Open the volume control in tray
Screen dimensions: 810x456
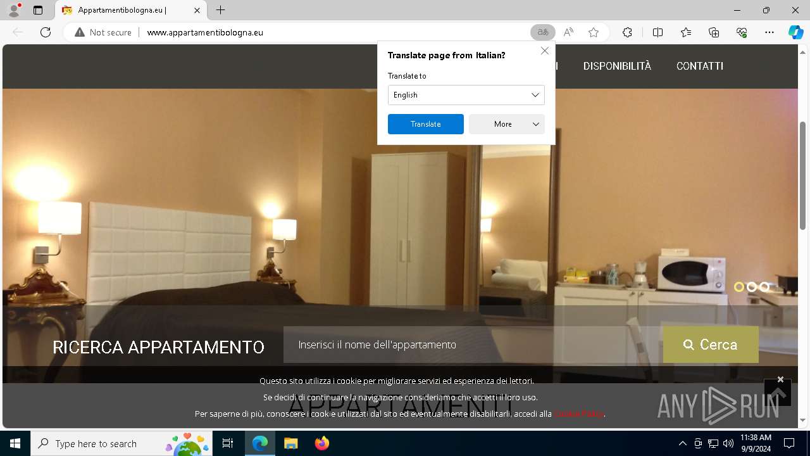[x=728, y=443]
